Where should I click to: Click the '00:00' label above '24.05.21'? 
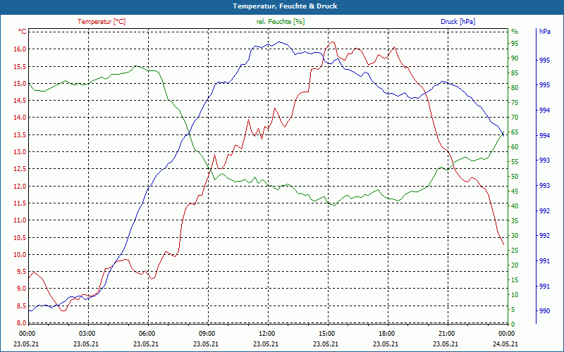coord(505,333)
